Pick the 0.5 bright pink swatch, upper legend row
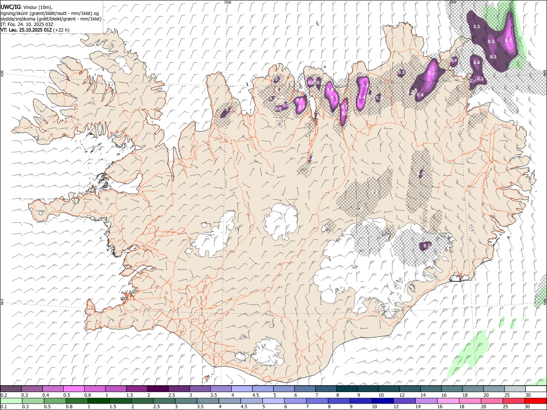Image resolution: width=547 pixels, height=410 pixels. point(74,389)
